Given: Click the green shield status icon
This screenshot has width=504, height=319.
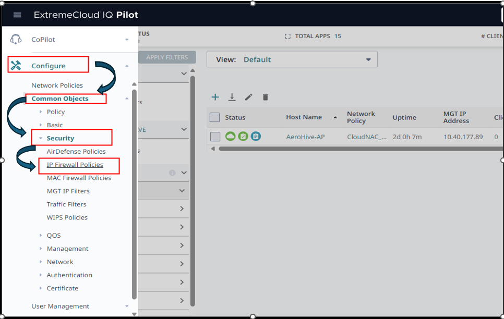Looking at the screenshot, I should click(x=243, y=136).
